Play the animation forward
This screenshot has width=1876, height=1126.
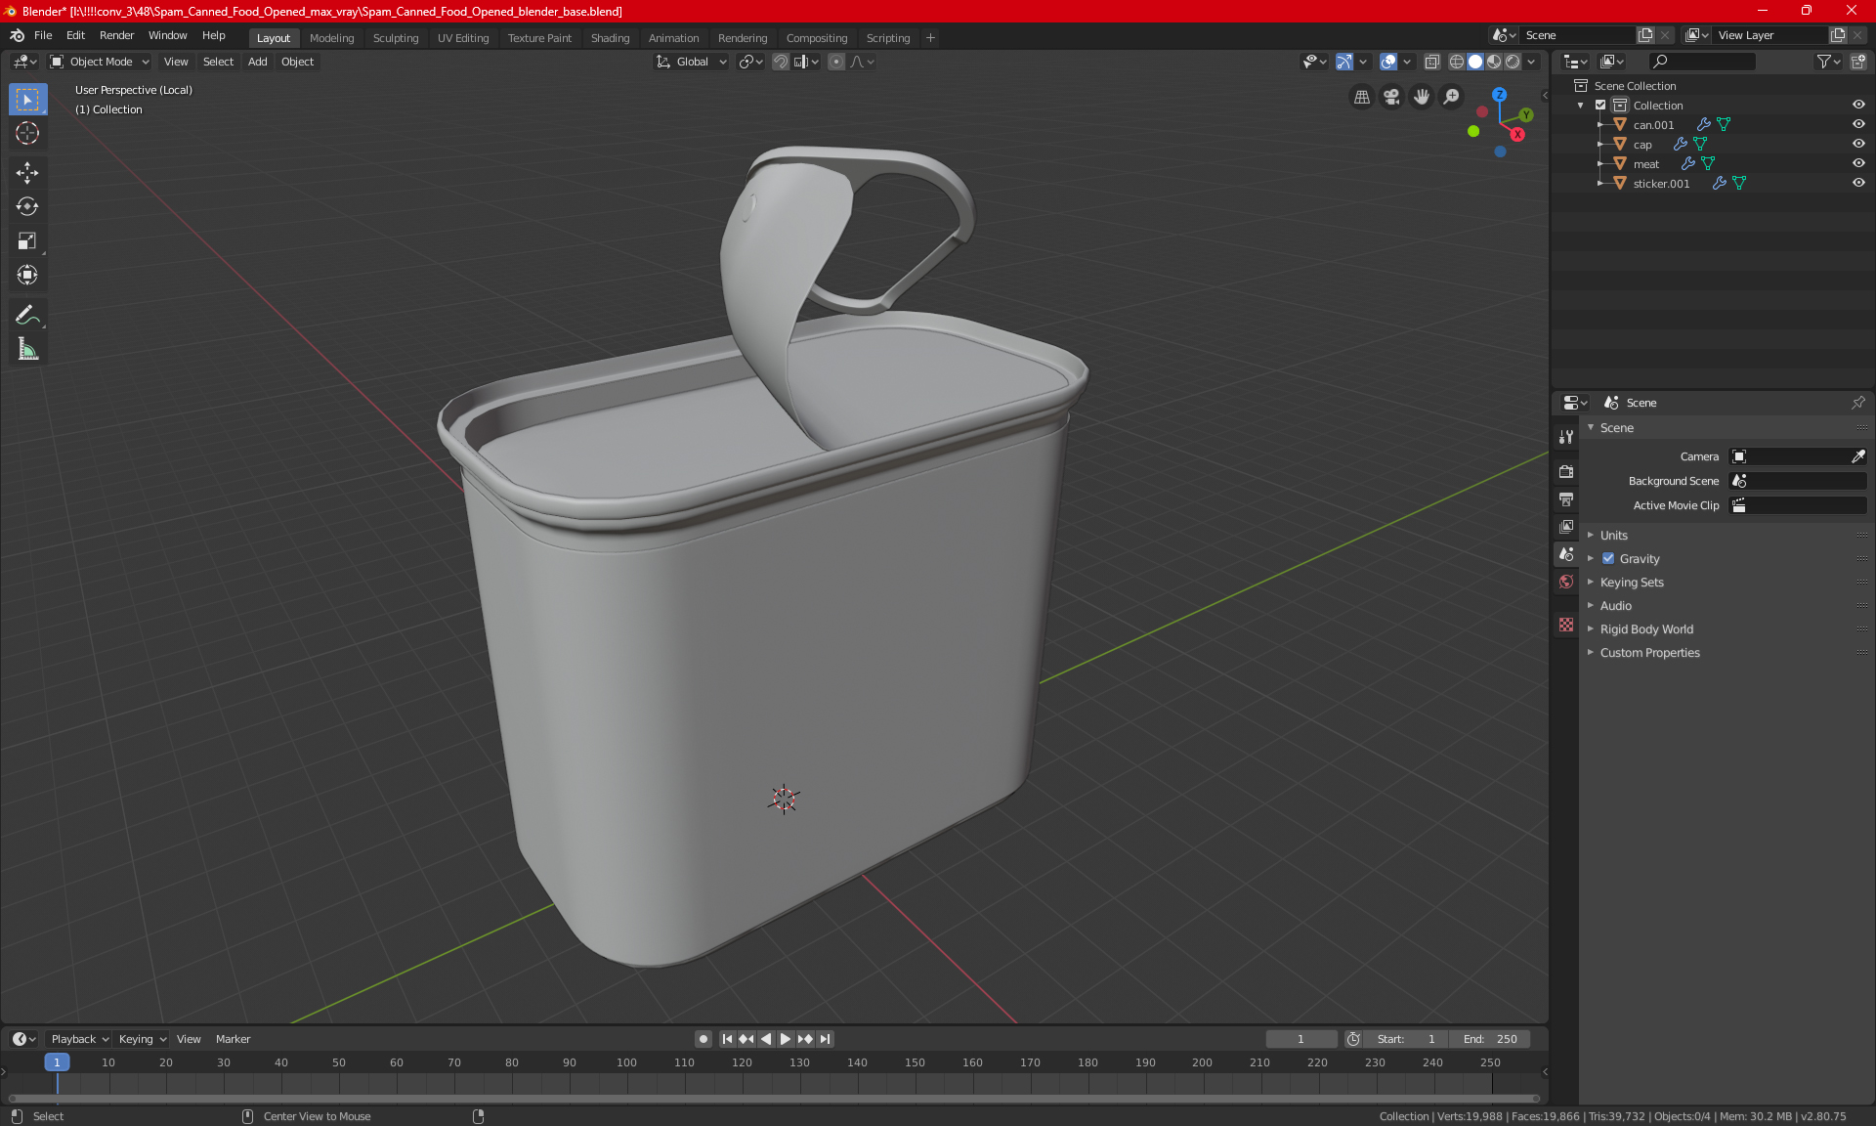[785, 1039]
